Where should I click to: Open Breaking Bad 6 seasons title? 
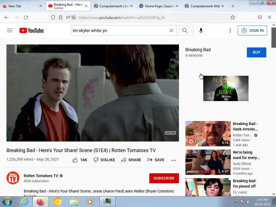[198, 50]
